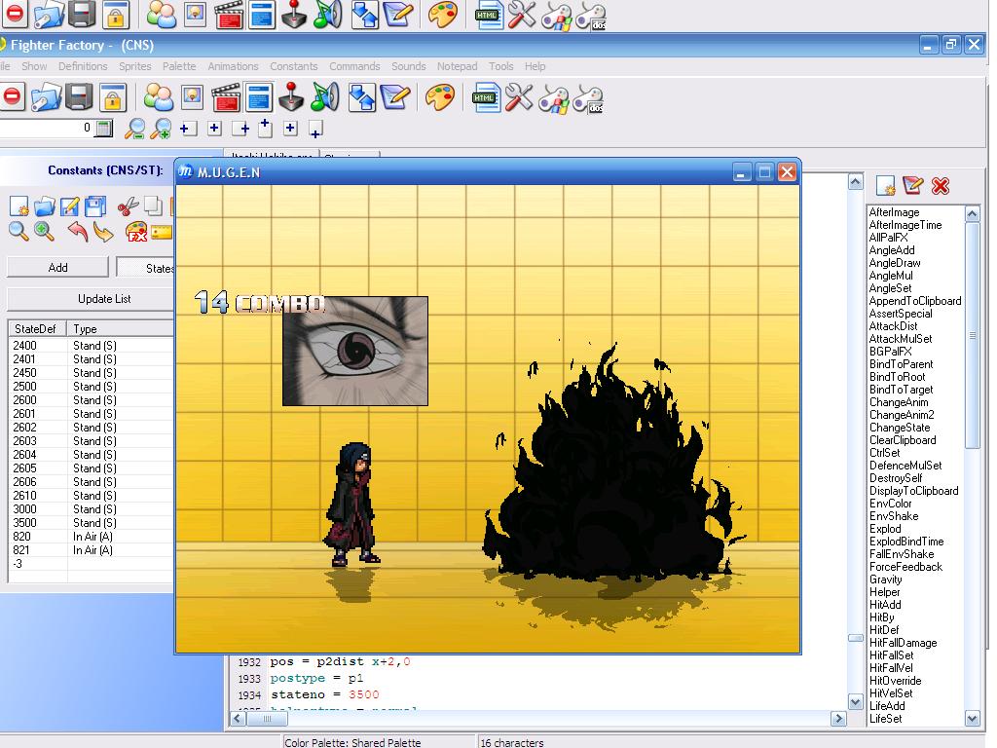The width and height of the screenshot is (997, 748).
Task: Click edit pencil icon above the controller list
Action: 912,185
